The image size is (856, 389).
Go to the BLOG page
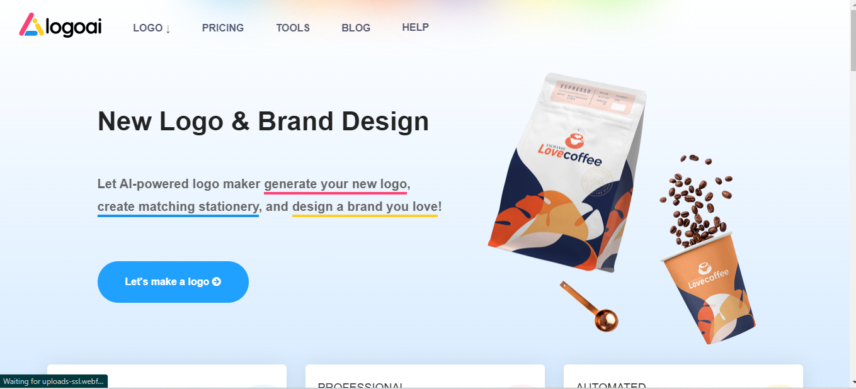pos(356,28)
